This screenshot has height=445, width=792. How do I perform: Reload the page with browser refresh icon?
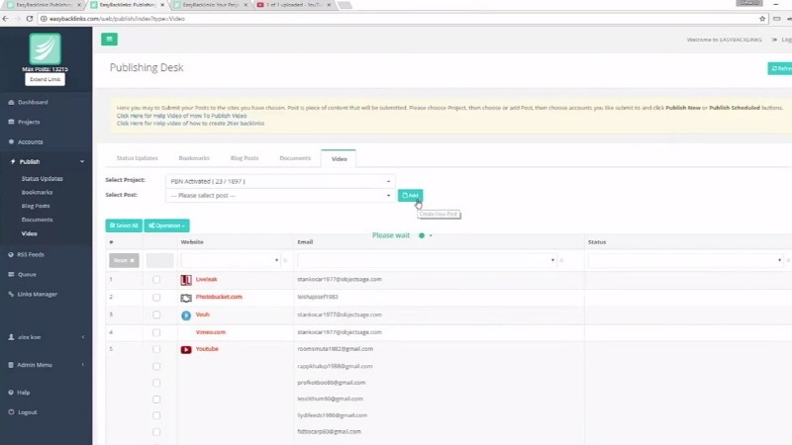[30, 19]
